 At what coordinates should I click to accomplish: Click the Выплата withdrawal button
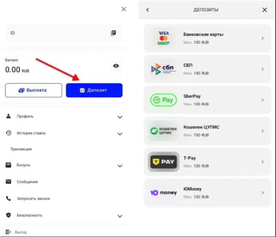[34, 90]
